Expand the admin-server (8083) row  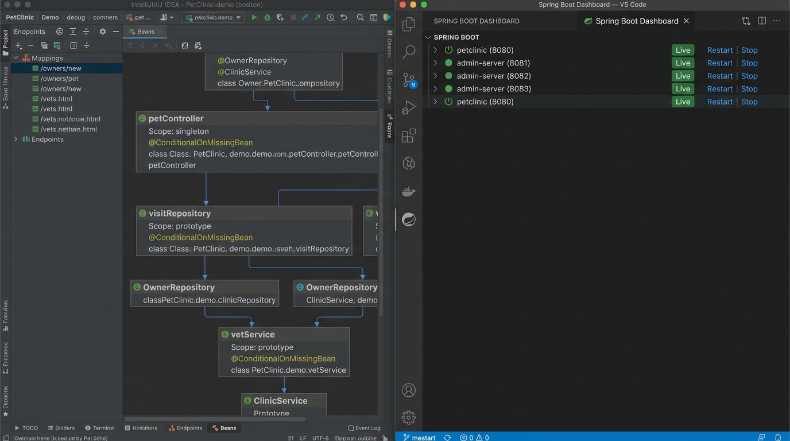pos(435,89)
